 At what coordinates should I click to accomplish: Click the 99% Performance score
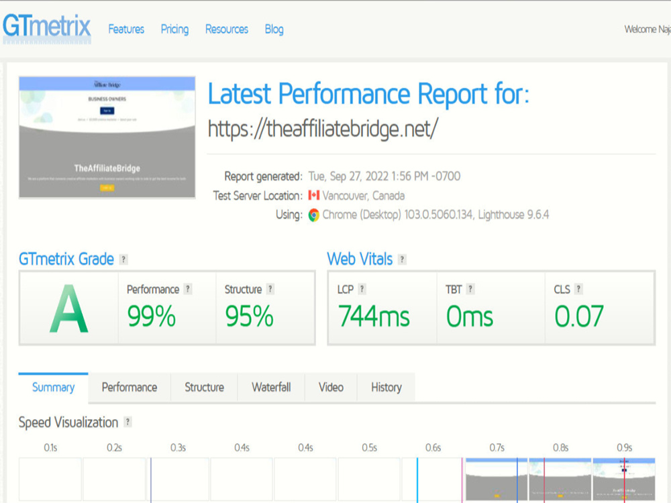(152, 317)
